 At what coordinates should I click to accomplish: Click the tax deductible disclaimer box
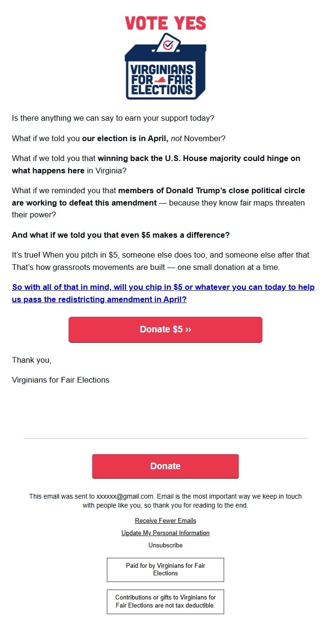pyautogui.click(x=165, y=601)
